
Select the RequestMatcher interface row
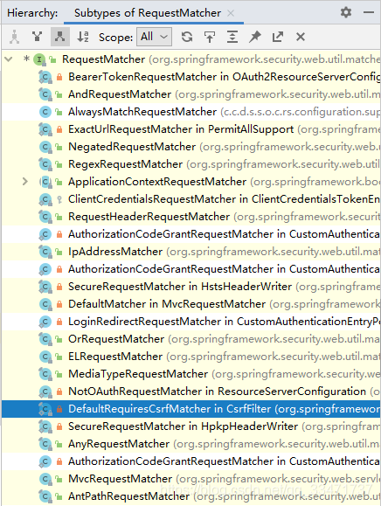[x=191, y=59]
